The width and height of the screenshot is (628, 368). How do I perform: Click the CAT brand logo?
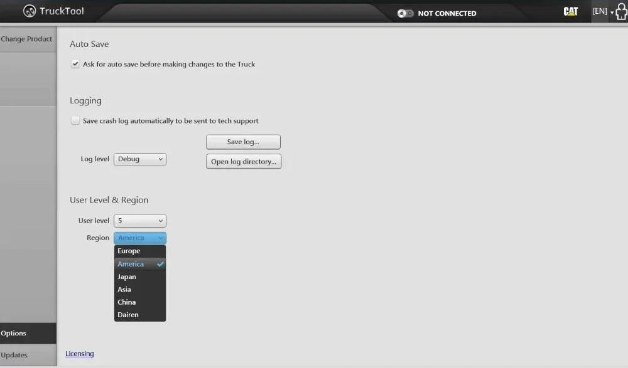570,11
